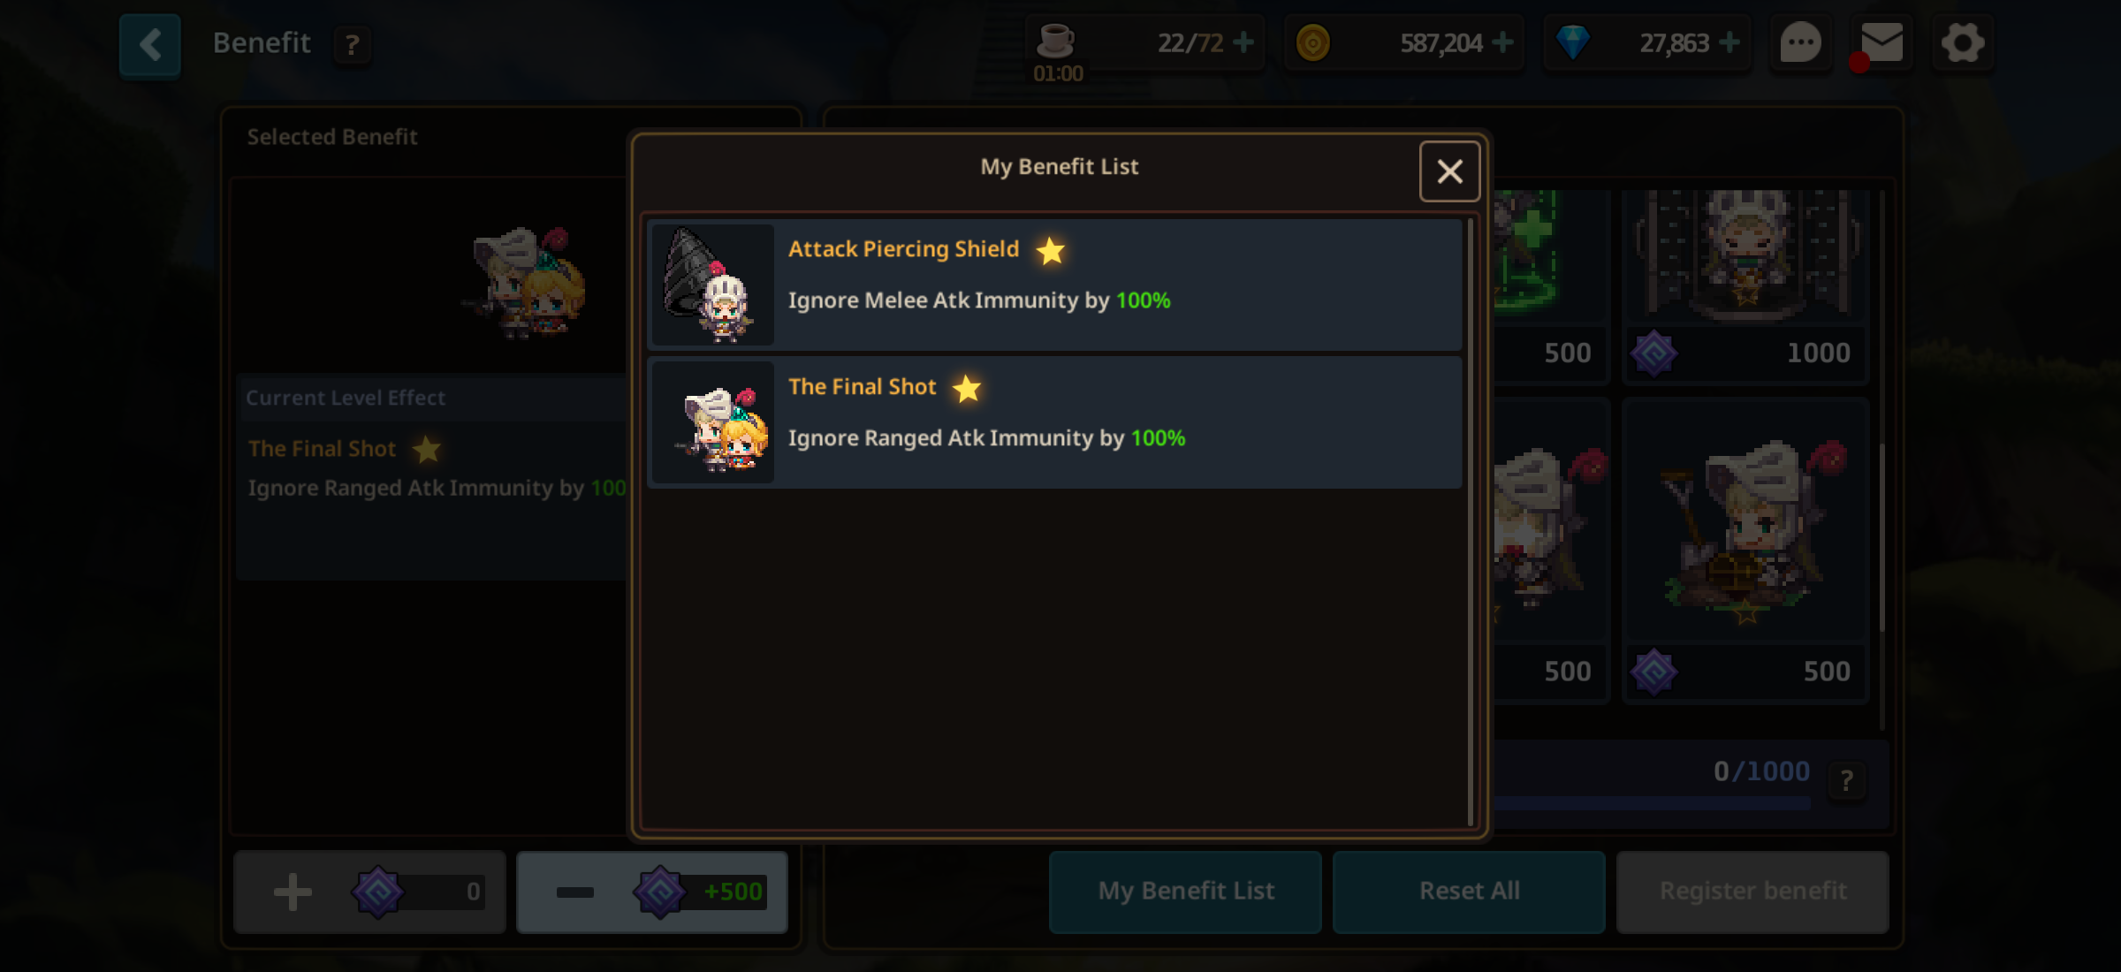This screenshot has width=2121, height=972.
Task: Tap the coffee cup stamina icon
Action: [x=1055, y=41]
